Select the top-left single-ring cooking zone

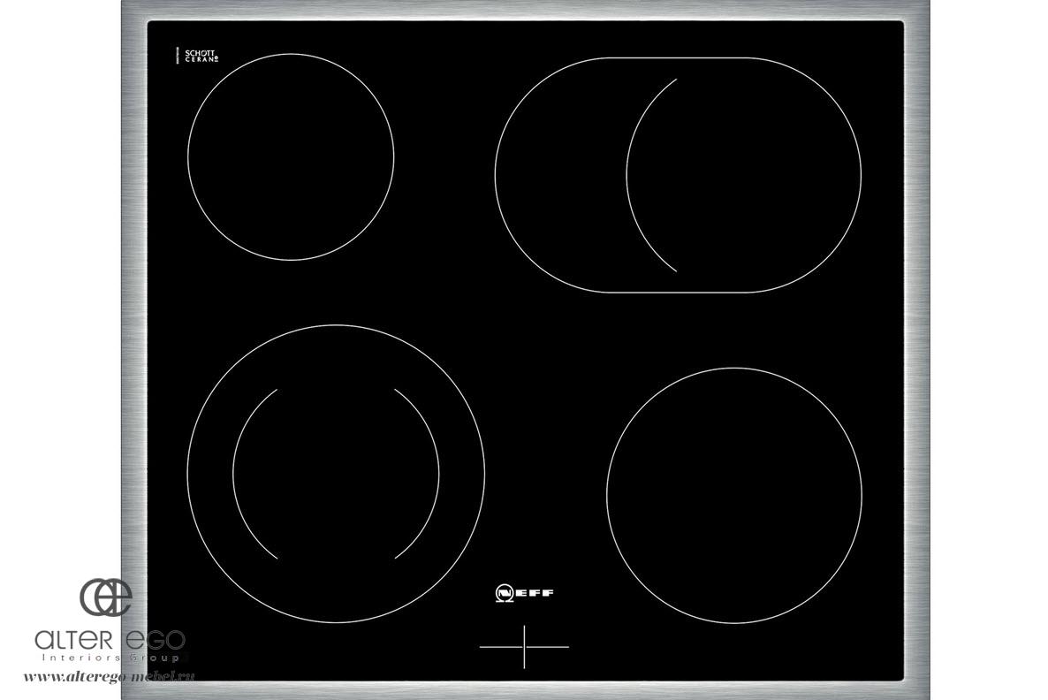click(x=291, y=157)
